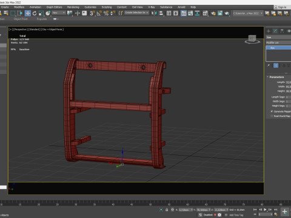
Task: Select the Move transform tool
Action: pos(28,13)
